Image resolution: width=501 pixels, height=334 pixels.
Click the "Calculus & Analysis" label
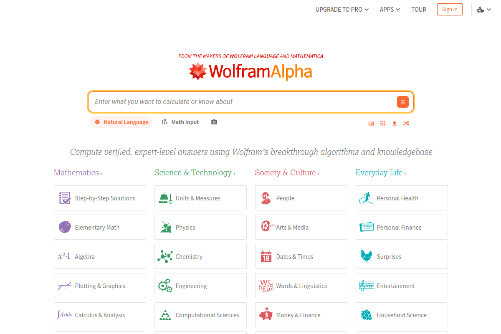click(x=100, y=315)
